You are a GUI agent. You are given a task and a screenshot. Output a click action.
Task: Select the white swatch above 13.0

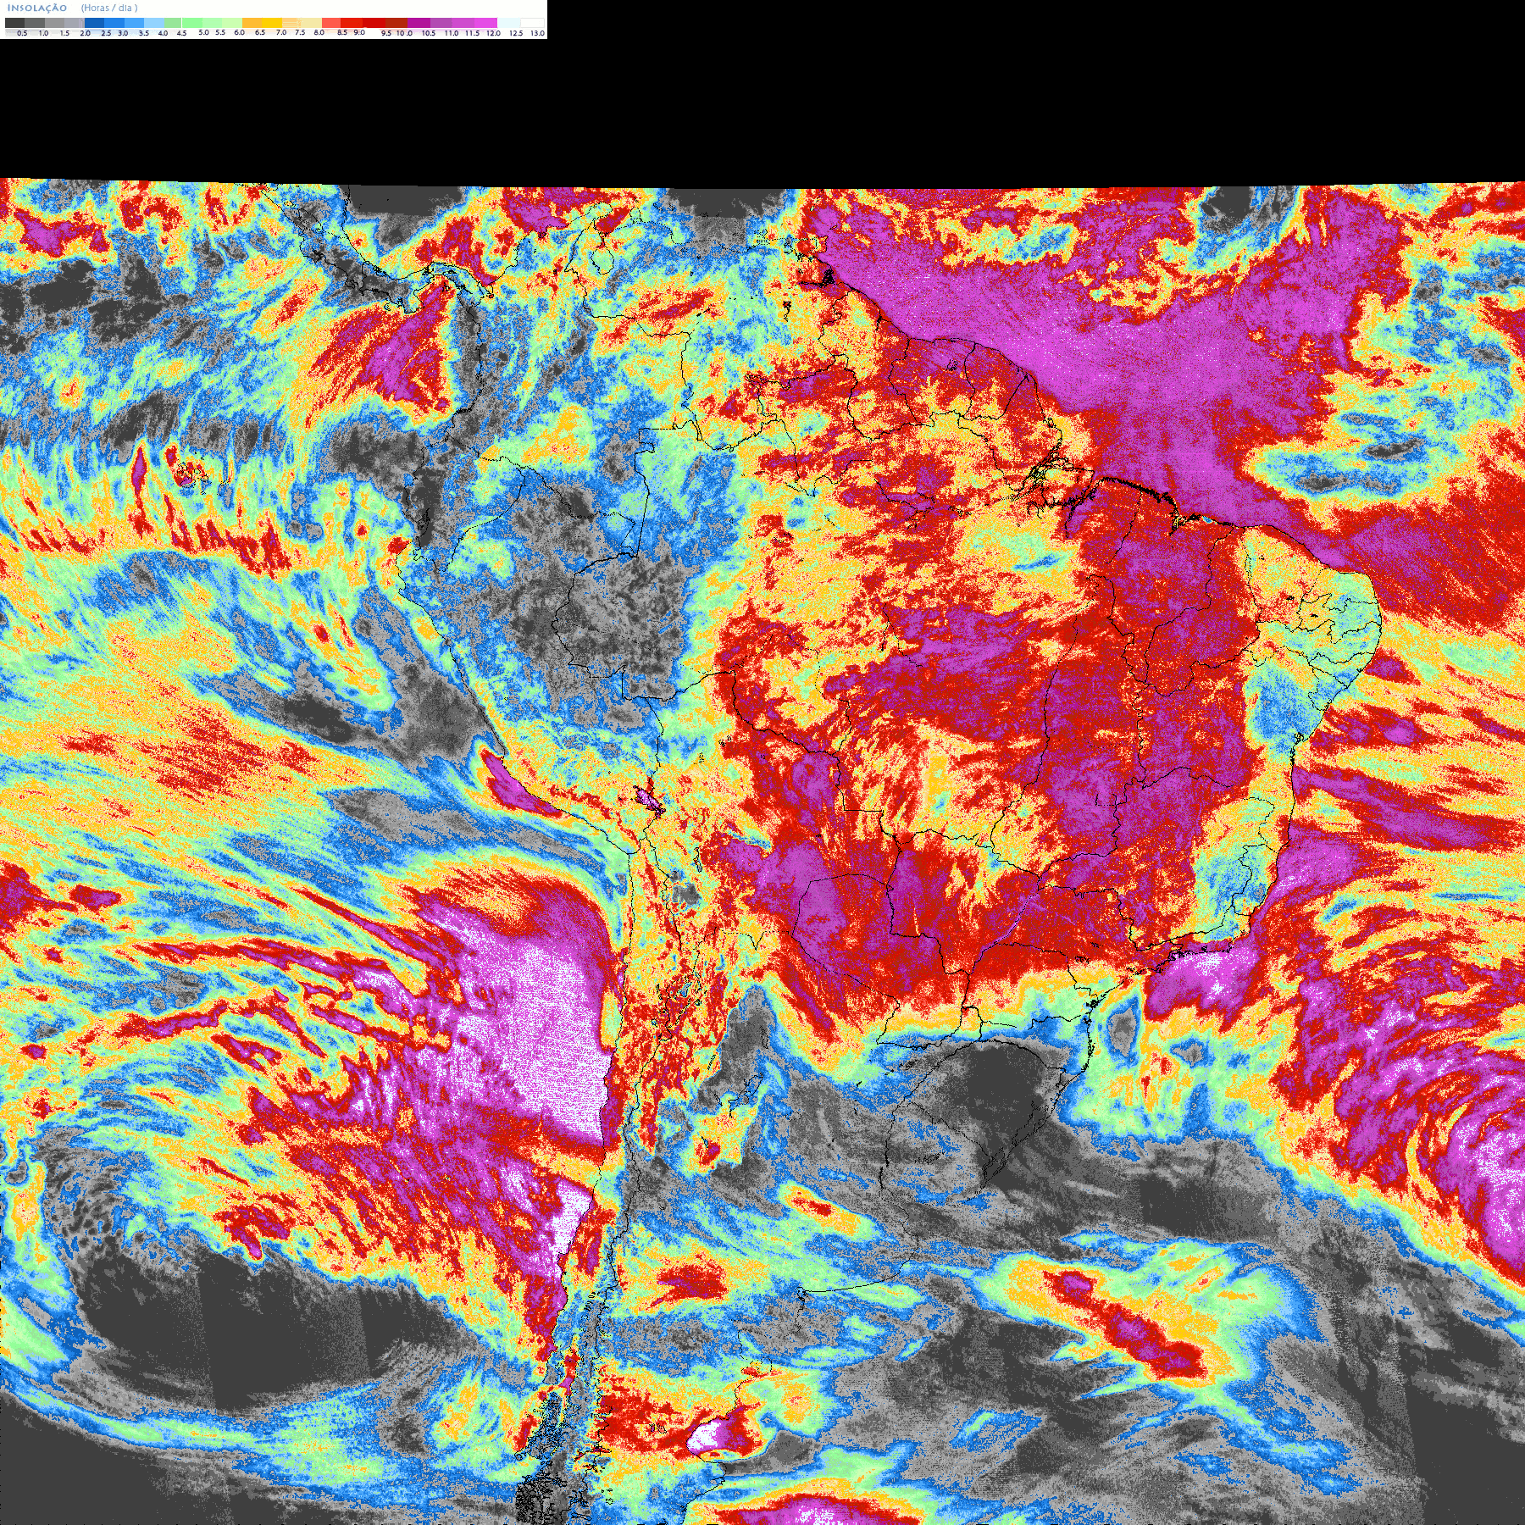point(532,23)
